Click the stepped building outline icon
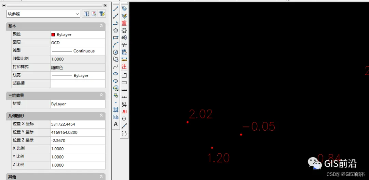The height and width of the screenshot is (180, 369). (x=124, y=75)
